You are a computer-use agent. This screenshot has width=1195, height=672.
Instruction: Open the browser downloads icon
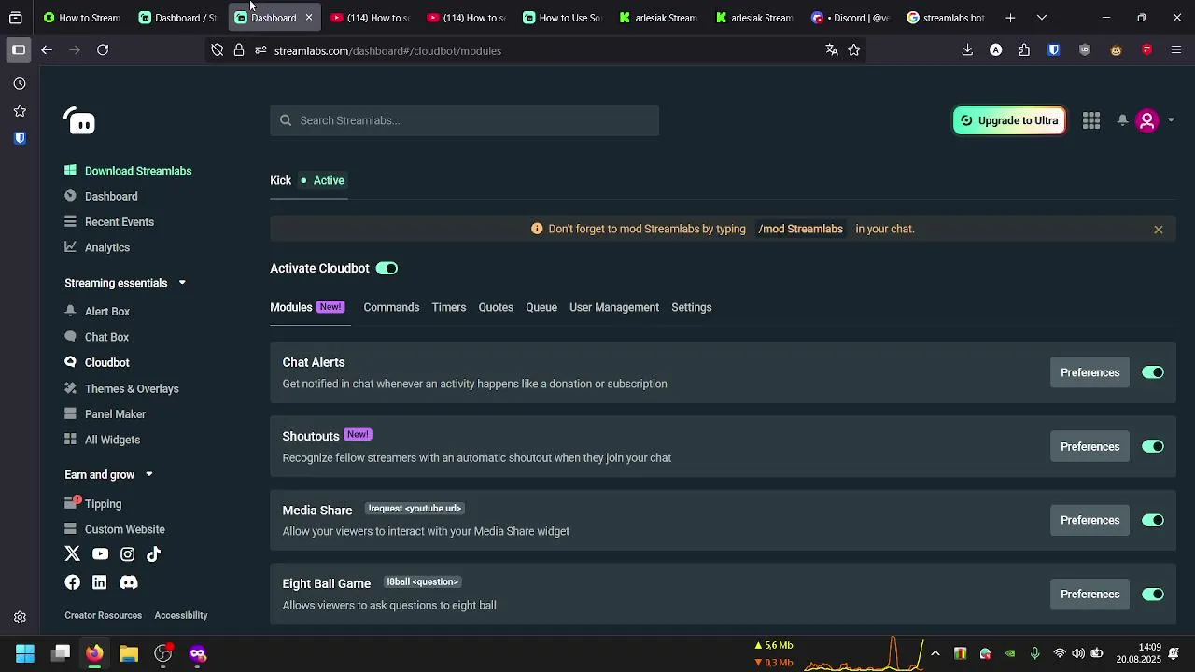point(967,50)
